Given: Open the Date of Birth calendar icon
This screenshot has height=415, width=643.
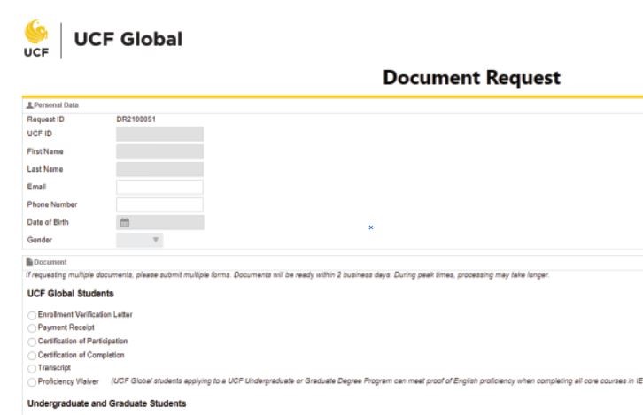Looking at the screenshot, I should (125, 222).
